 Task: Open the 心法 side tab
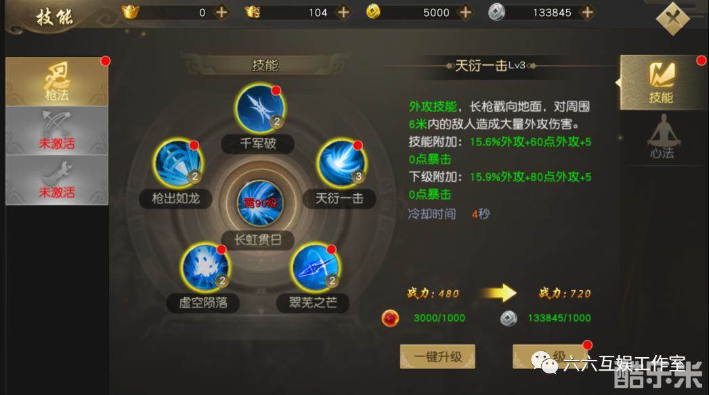coord(662,137)
